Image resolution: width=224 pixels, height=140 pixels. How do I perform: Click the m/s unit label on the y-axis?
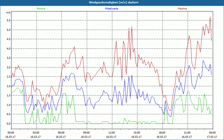point(8,12)
